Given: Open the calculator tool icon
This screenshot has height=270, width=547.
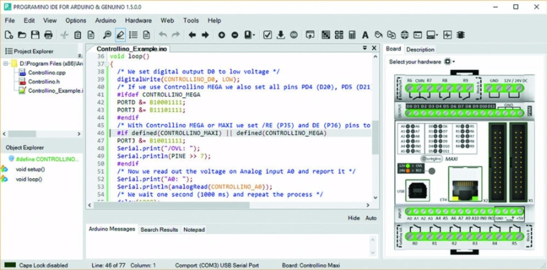Looking at the screenshot, I should pyautogui.click(x=352, y=35).
